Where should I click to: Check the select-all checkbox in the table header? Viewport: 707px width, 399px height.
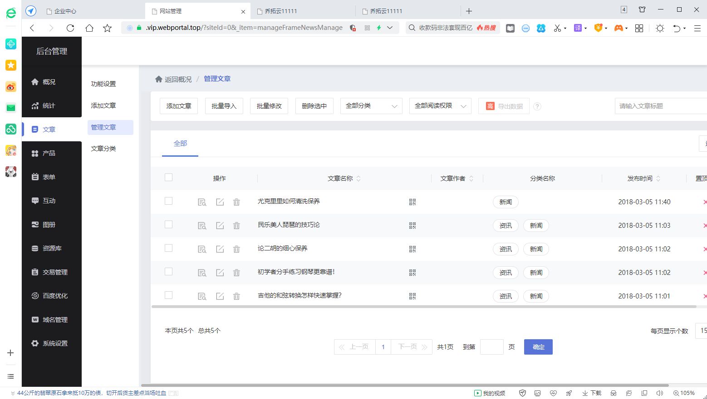168,177
